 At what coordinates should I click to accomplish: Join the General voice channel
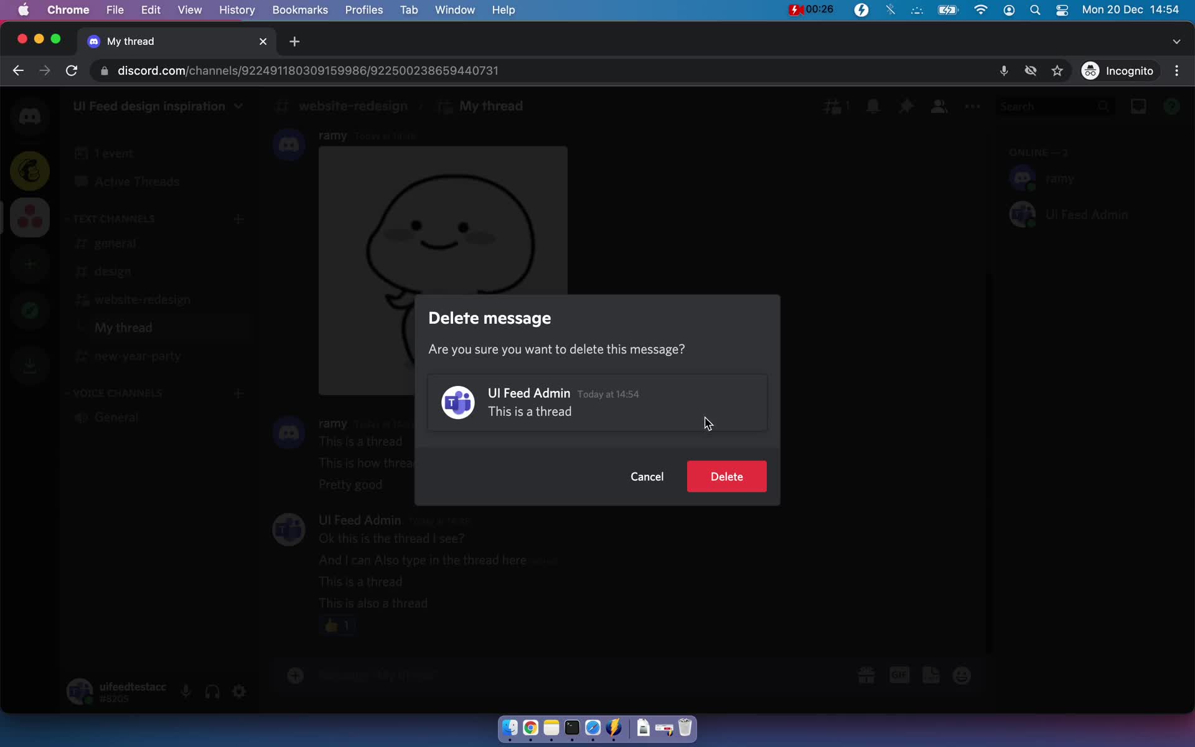[158, 417]
